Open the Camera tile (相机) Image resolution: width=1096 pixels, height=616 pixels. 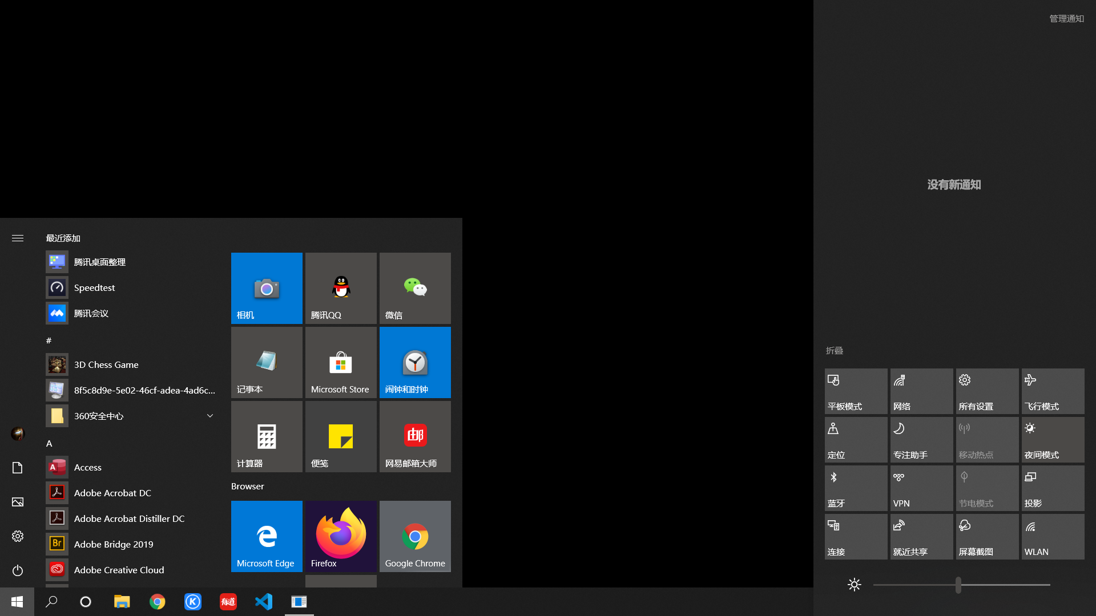(x=267, y=288)
